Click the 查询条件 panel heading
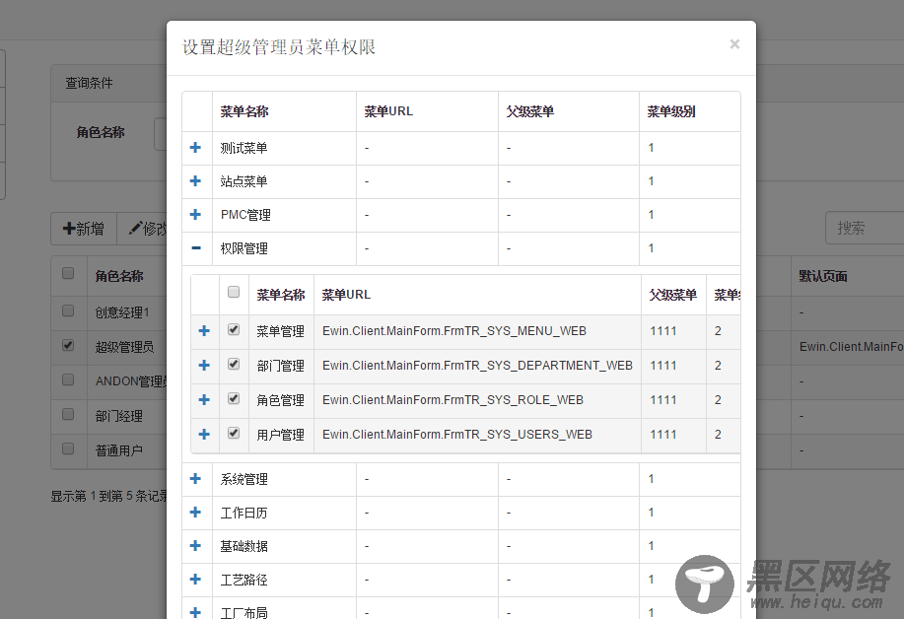The image size is (904, 619). [89, 83]
